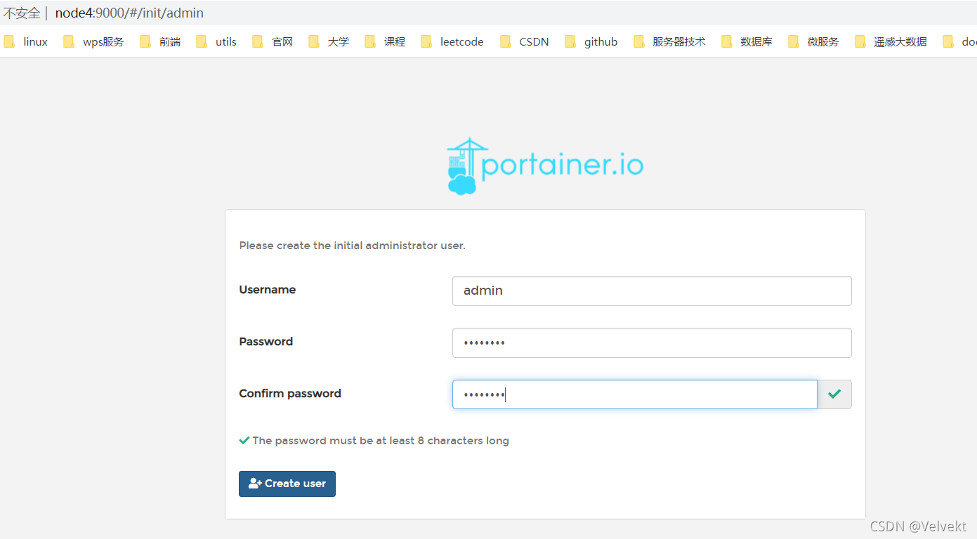Screen dimensions: 977x539
Task: Open the 前端 bookmark folder
Action: [x=160, y=42]
